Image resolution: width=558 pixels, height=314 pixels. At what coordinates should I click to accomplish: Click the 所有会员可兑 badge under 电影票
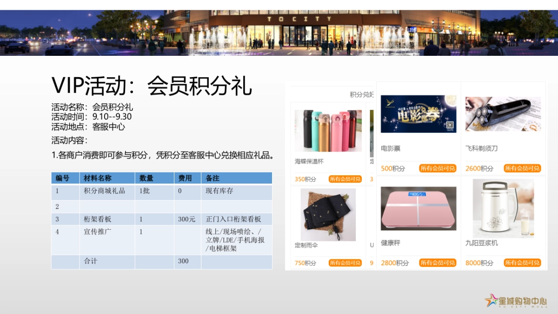[x=438, y=168]
